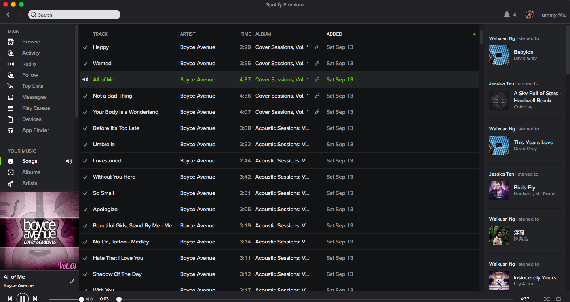The height and width of the screenshot is (302, 570).
Task: Open the Devices sidebar item
Action: click(32, 119)
